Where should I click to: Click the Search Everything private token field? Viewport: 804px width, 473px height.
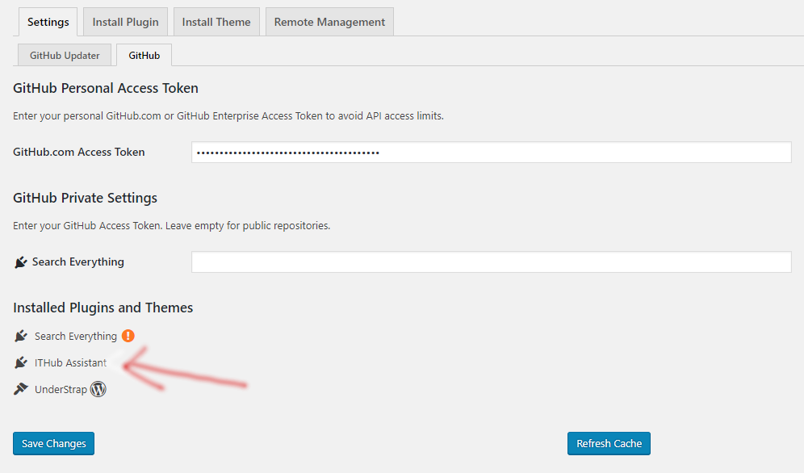pos(492,262)
